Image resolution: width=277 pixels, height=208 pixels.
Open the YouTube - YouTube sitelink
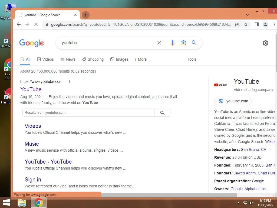point(48,162)
